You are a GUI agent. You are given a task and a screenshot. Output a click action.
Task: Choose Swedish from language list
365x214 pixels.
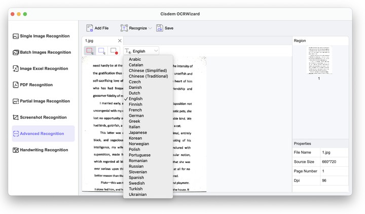point(148,183)
